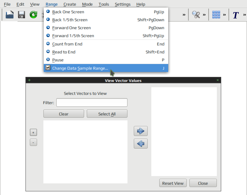The height and width of the screenshot is (195, 247).
Task: Click the plus button beside vector list
Action: coord(33,132)
